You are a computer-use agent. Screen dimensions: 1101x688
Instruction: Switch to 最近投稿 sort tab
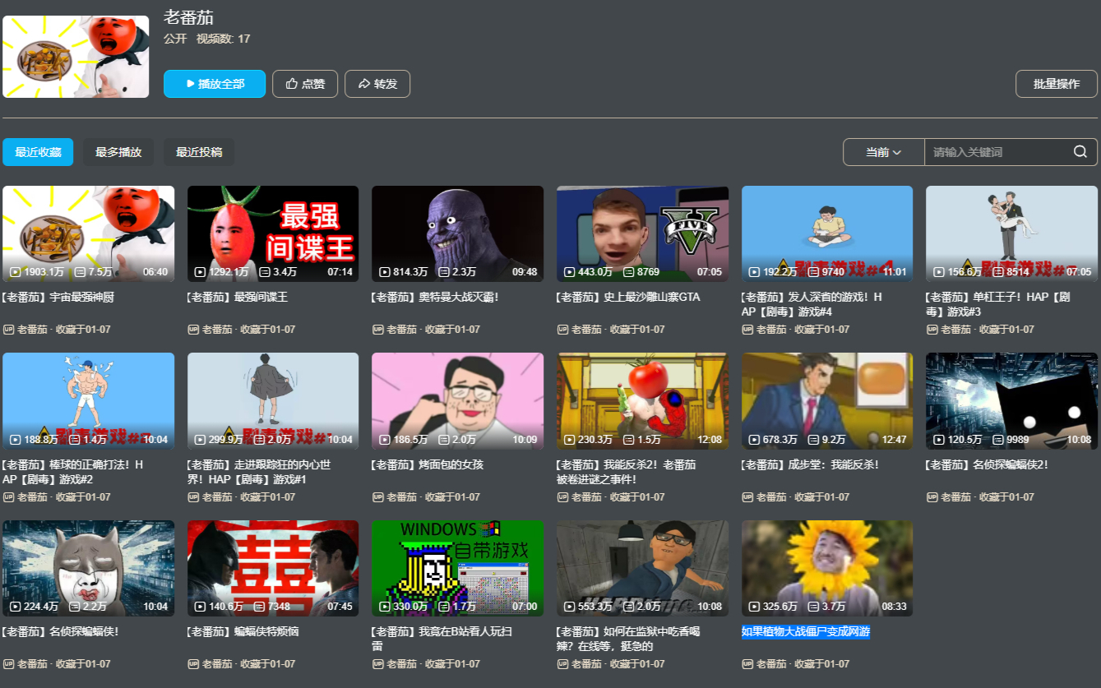(199, 152)
